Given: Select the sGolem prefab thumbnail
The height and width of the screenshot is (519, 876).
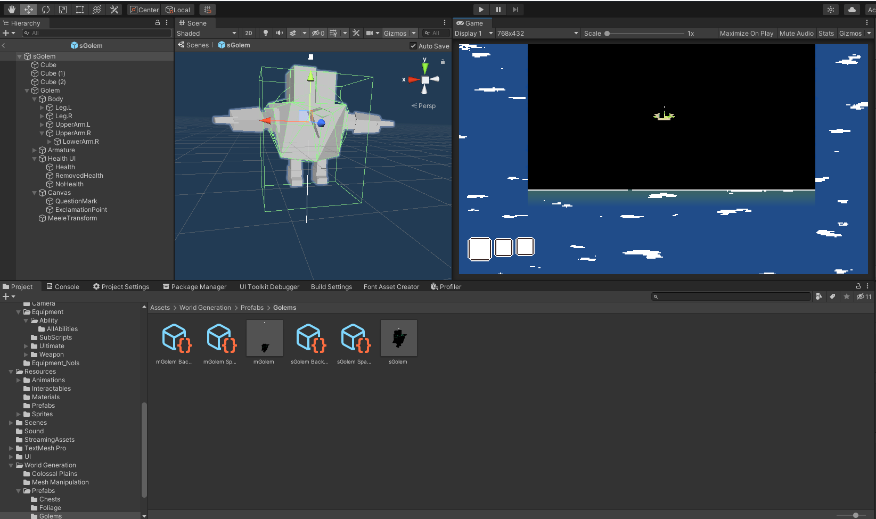Looking at the screenshot, I should (x=398, y=338).
